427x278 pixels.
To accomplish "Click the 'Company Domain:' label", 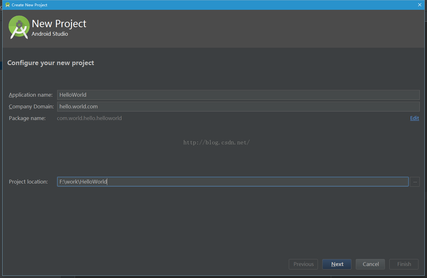I will pyautogui.click(x=31, y=106).
